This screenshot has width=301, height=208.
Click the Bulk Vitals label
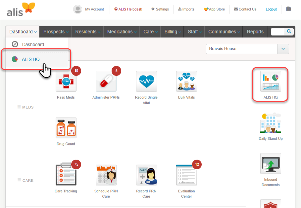186,97
